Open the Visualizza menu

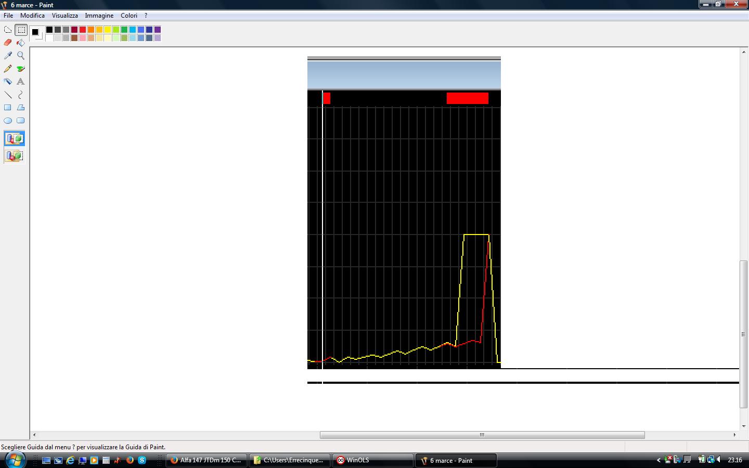coord(65,16)
